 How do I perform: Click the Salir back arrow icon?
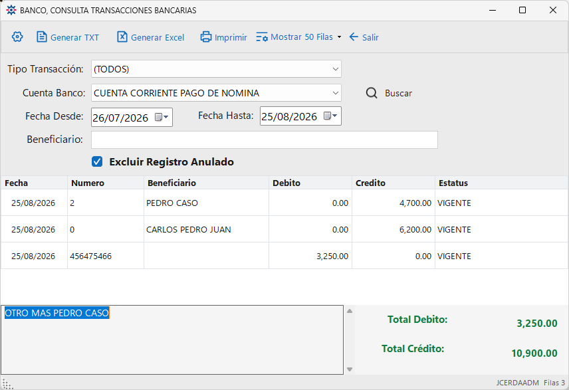tap(354, 37)
